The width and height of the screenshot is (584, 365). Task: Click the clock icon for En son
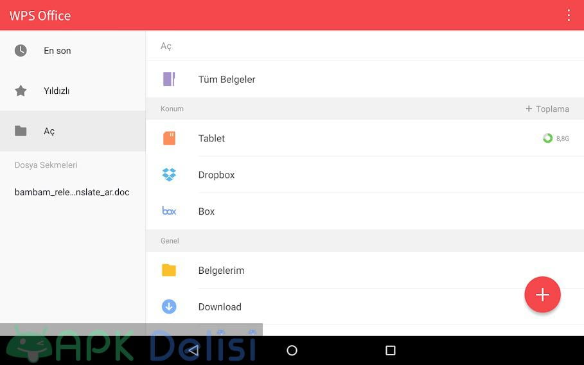click(x=21, y=51)
